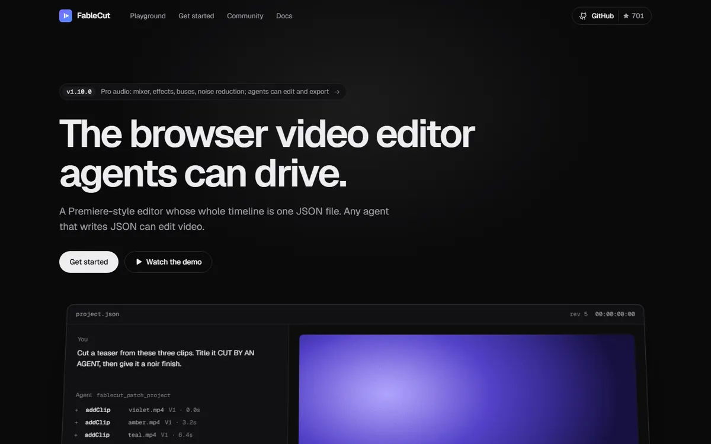
Task: Click the white Get started button
Action: coord(89,262)
